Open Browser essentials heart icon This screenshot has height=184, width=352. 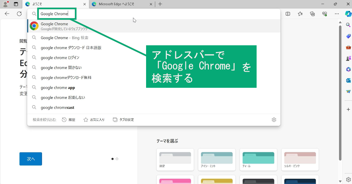pyautogui.click(x=325, y=14)
